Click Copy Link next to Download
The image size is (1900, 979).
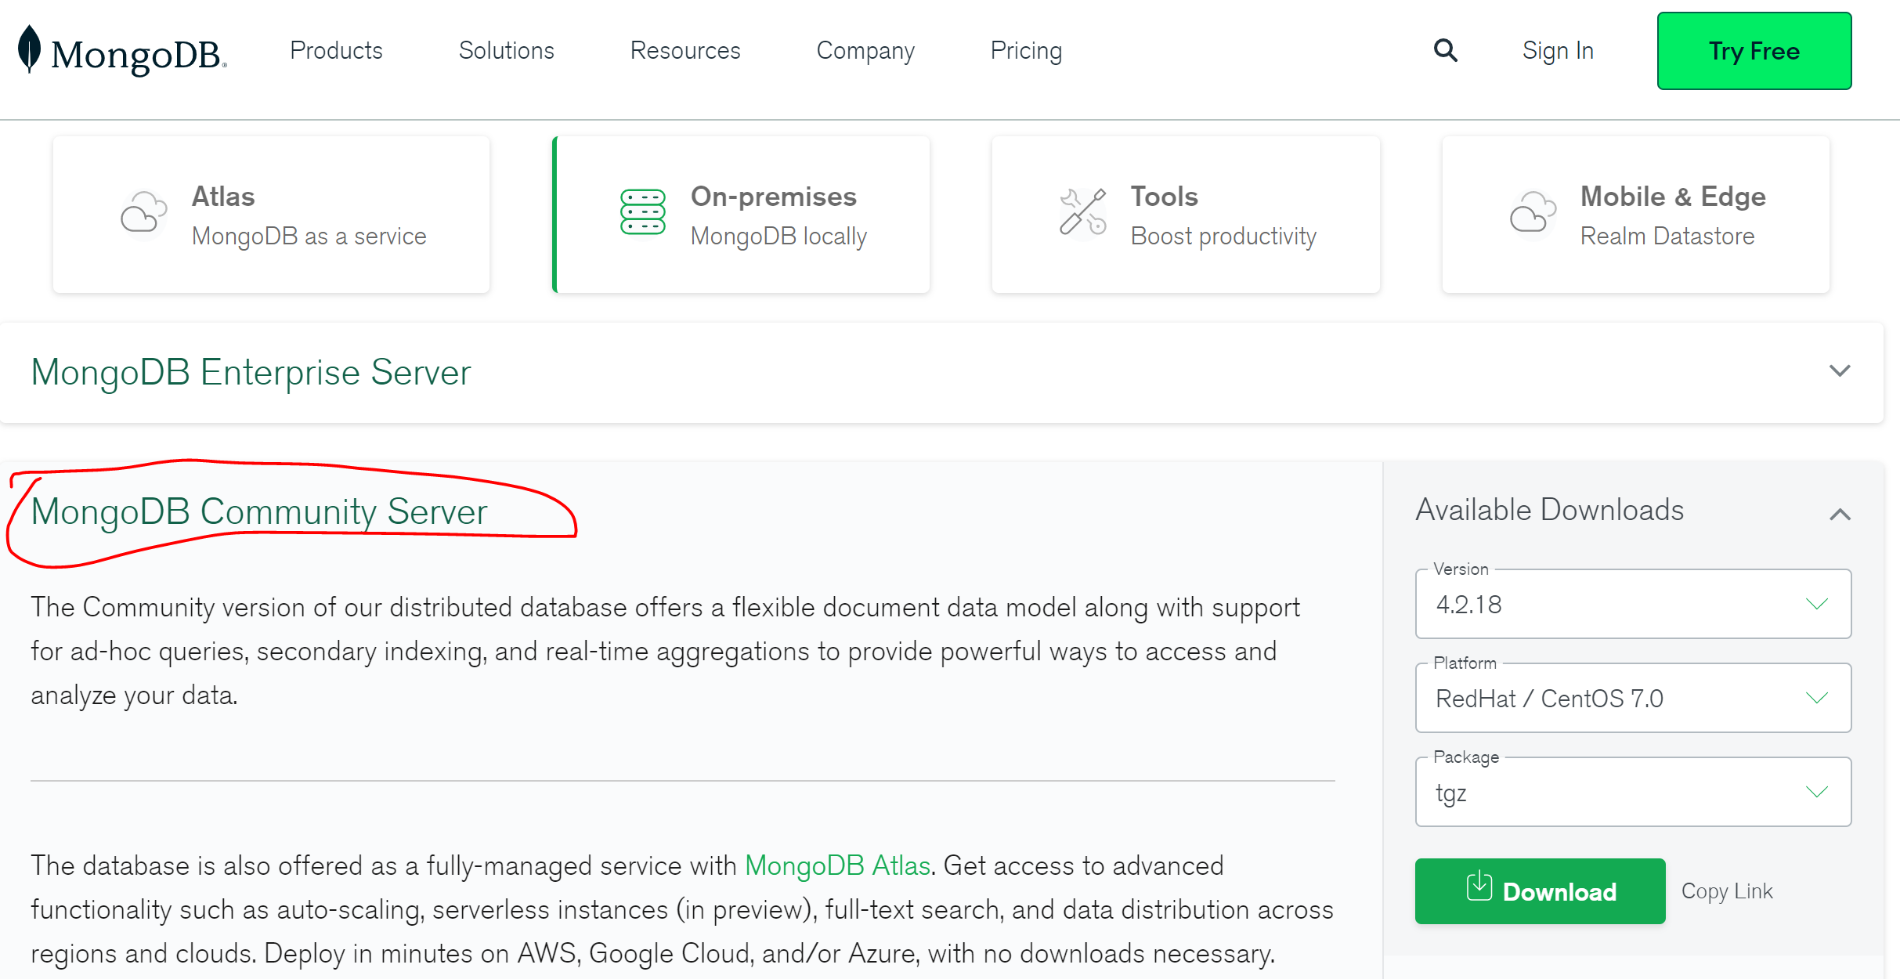[1727, 891]
